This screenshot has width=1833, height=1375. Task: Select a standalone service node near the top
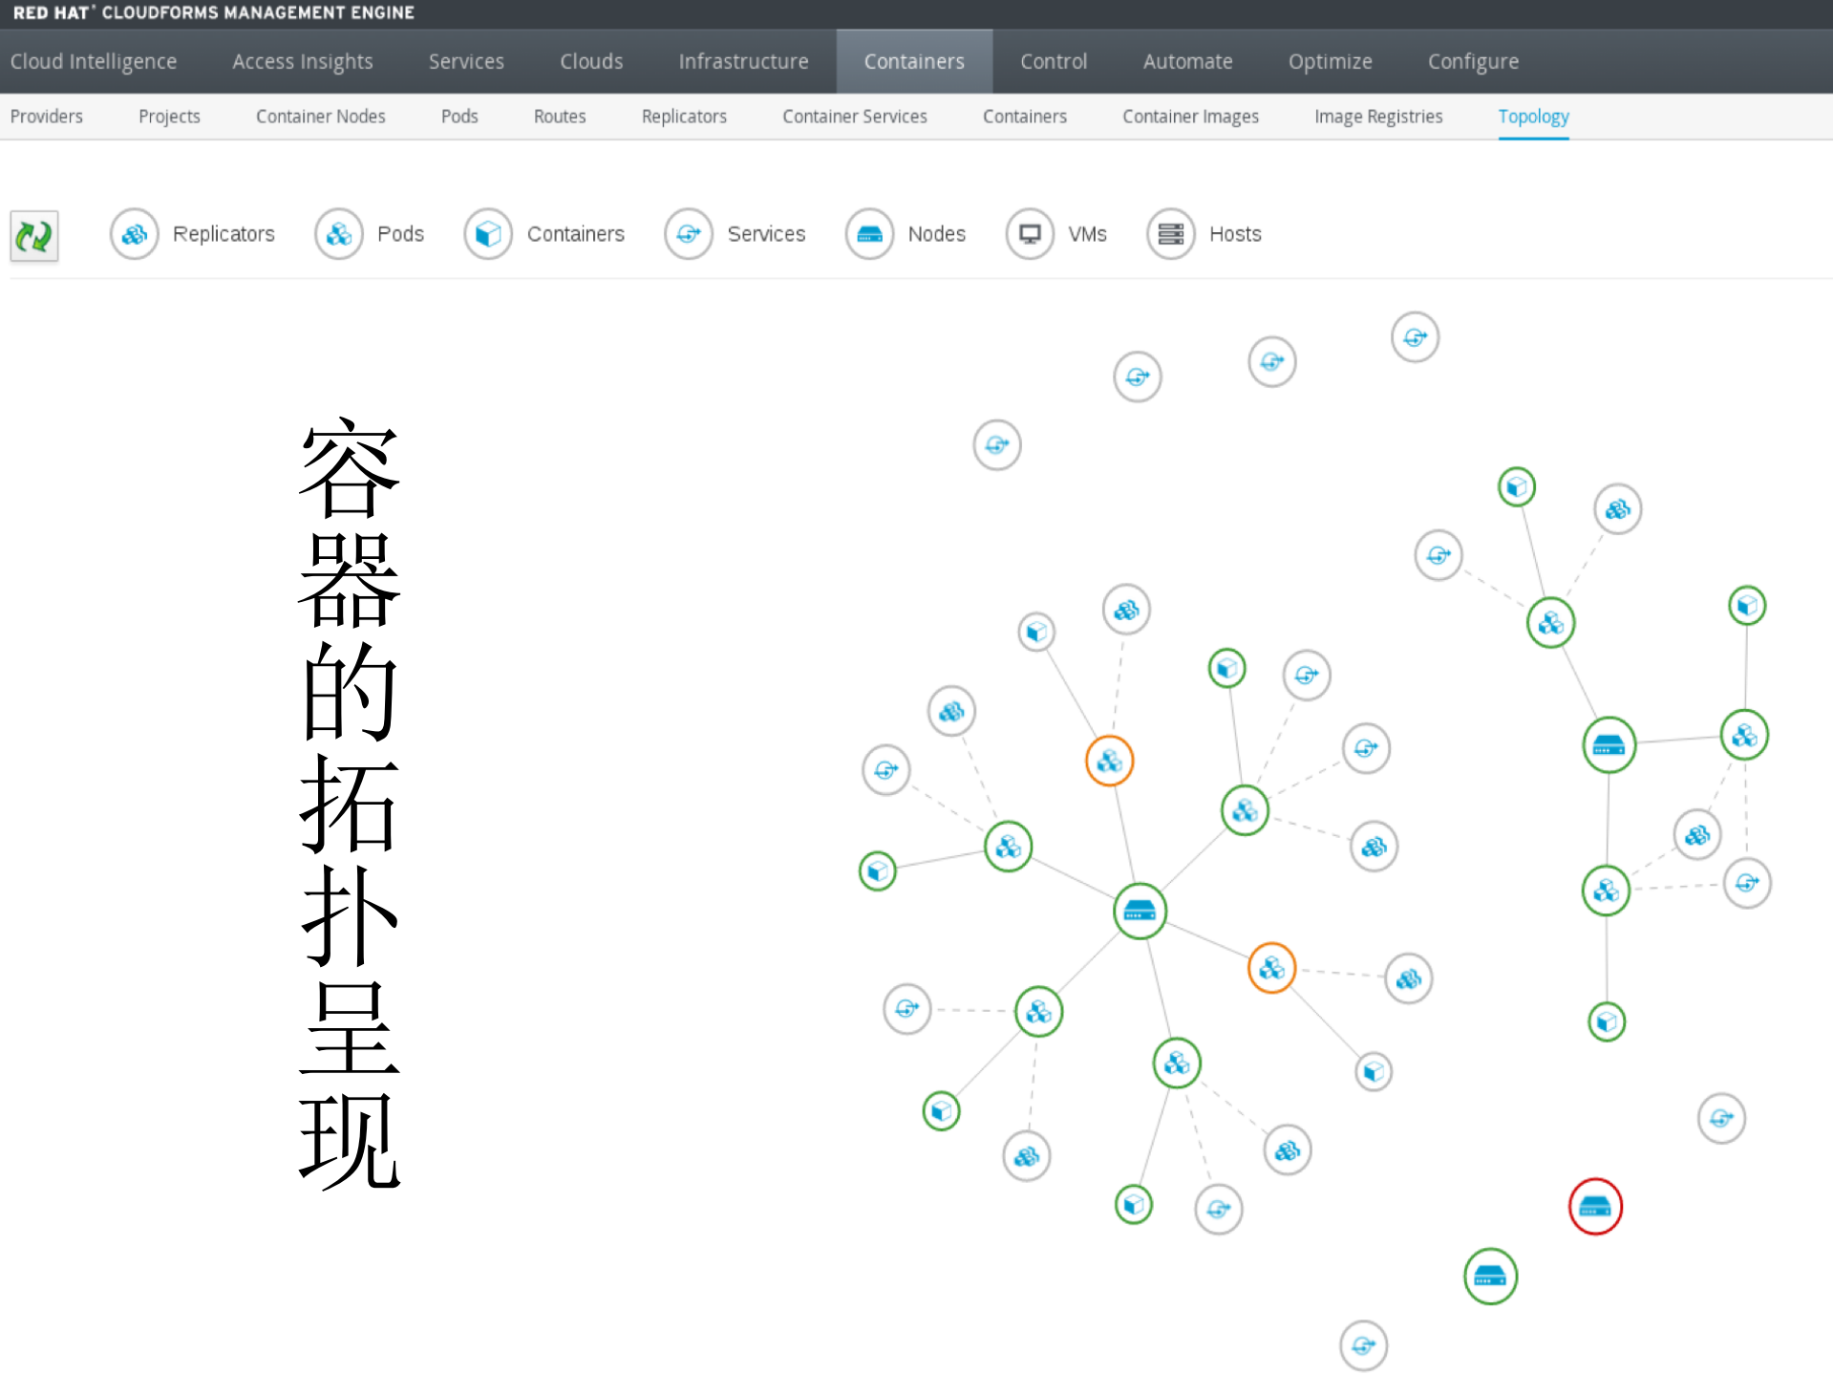pos(1414,336)
